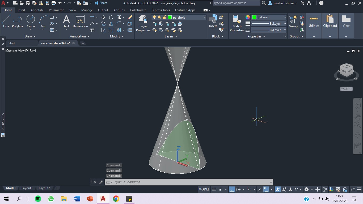Go to the Express Tools tab
Screen dimensions: 363x204
pos(161,10)
